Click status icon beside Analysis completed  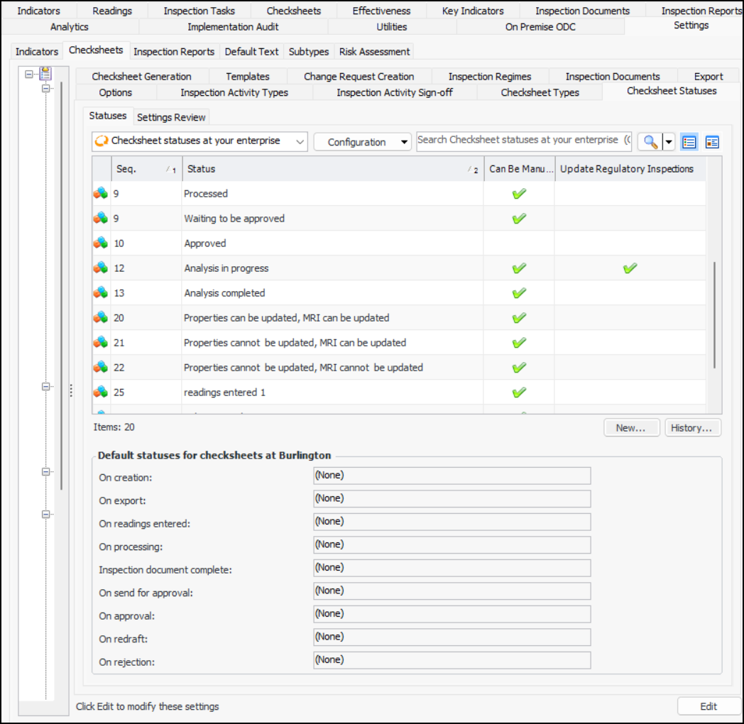tap(101, 293)
